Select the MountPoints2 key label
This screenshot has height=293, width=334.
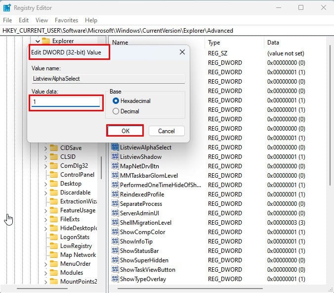(x=79, y=282)
